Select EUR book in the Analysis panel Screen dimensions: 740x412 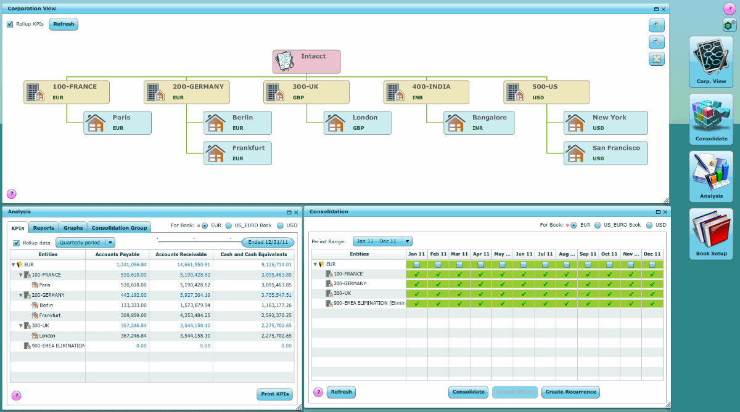(x=205, y=225)
